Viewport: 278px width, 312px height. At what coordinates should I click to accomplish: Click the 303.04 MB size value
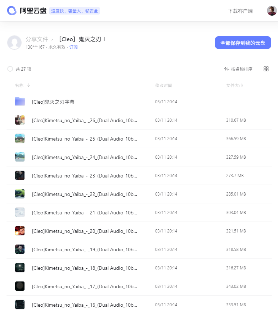click(236, 213)
